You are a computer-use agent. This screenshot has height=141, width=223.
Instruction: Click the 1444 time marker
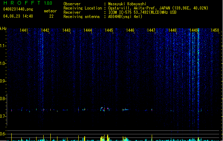88,30
